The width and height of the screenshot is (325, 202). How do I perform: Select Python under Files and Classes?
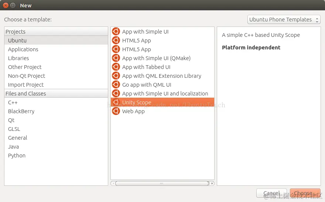[x=56, y=156]
